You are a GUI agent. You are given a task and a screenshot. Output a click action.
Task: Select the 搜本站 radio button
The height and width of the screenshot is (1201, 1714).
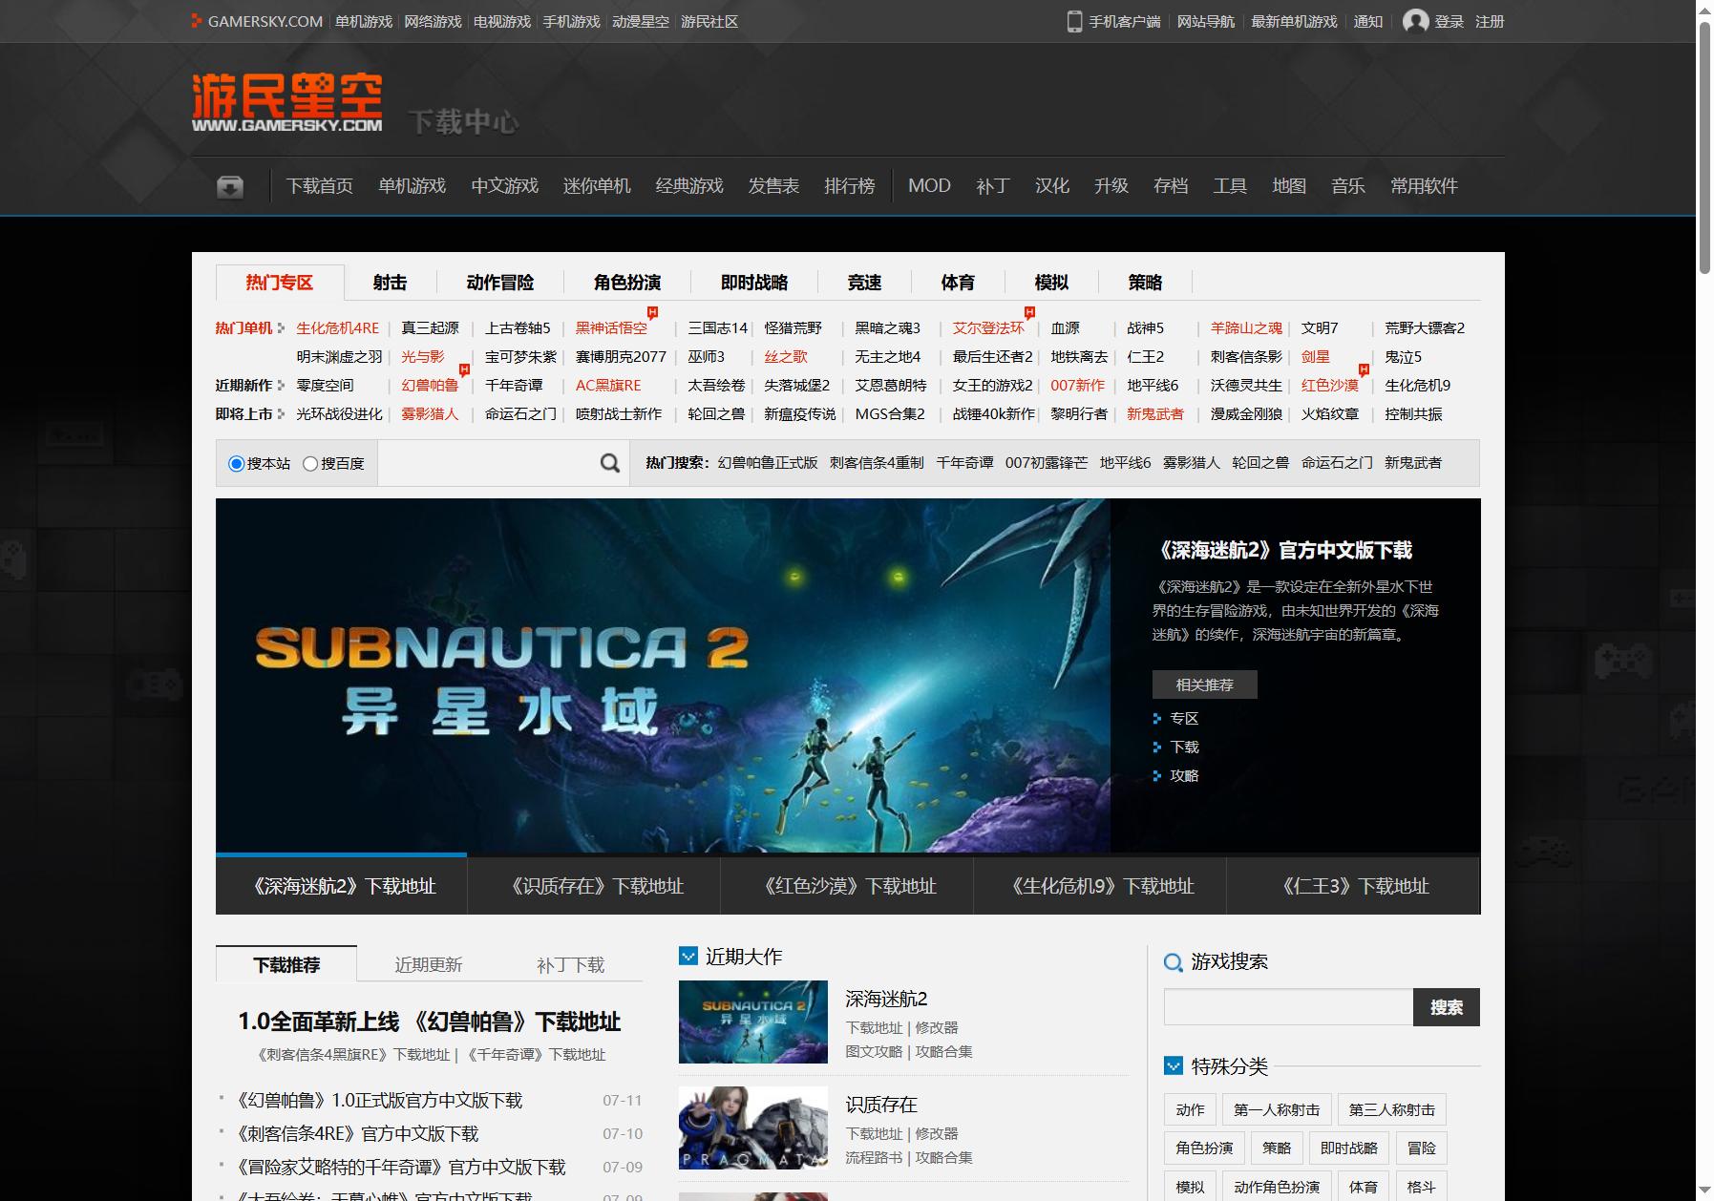tap(236, 464)
